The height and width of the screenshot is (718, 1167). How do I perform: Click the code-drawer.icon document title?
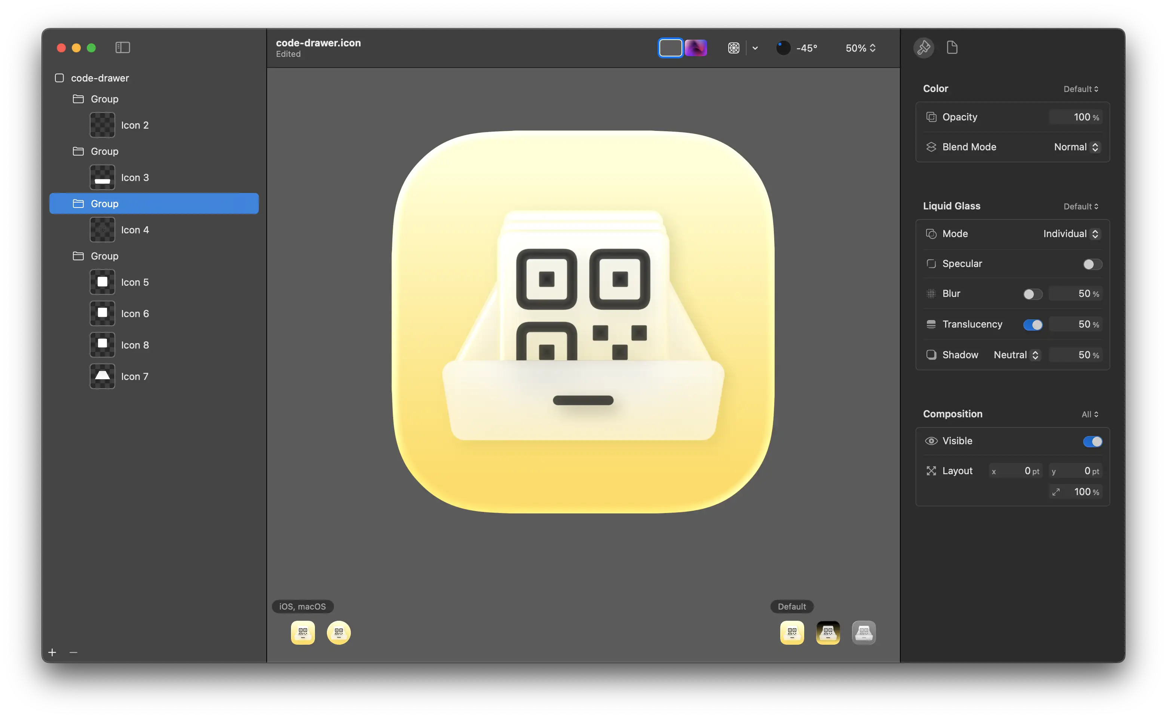pyautogui.click(x=318, y=43)
